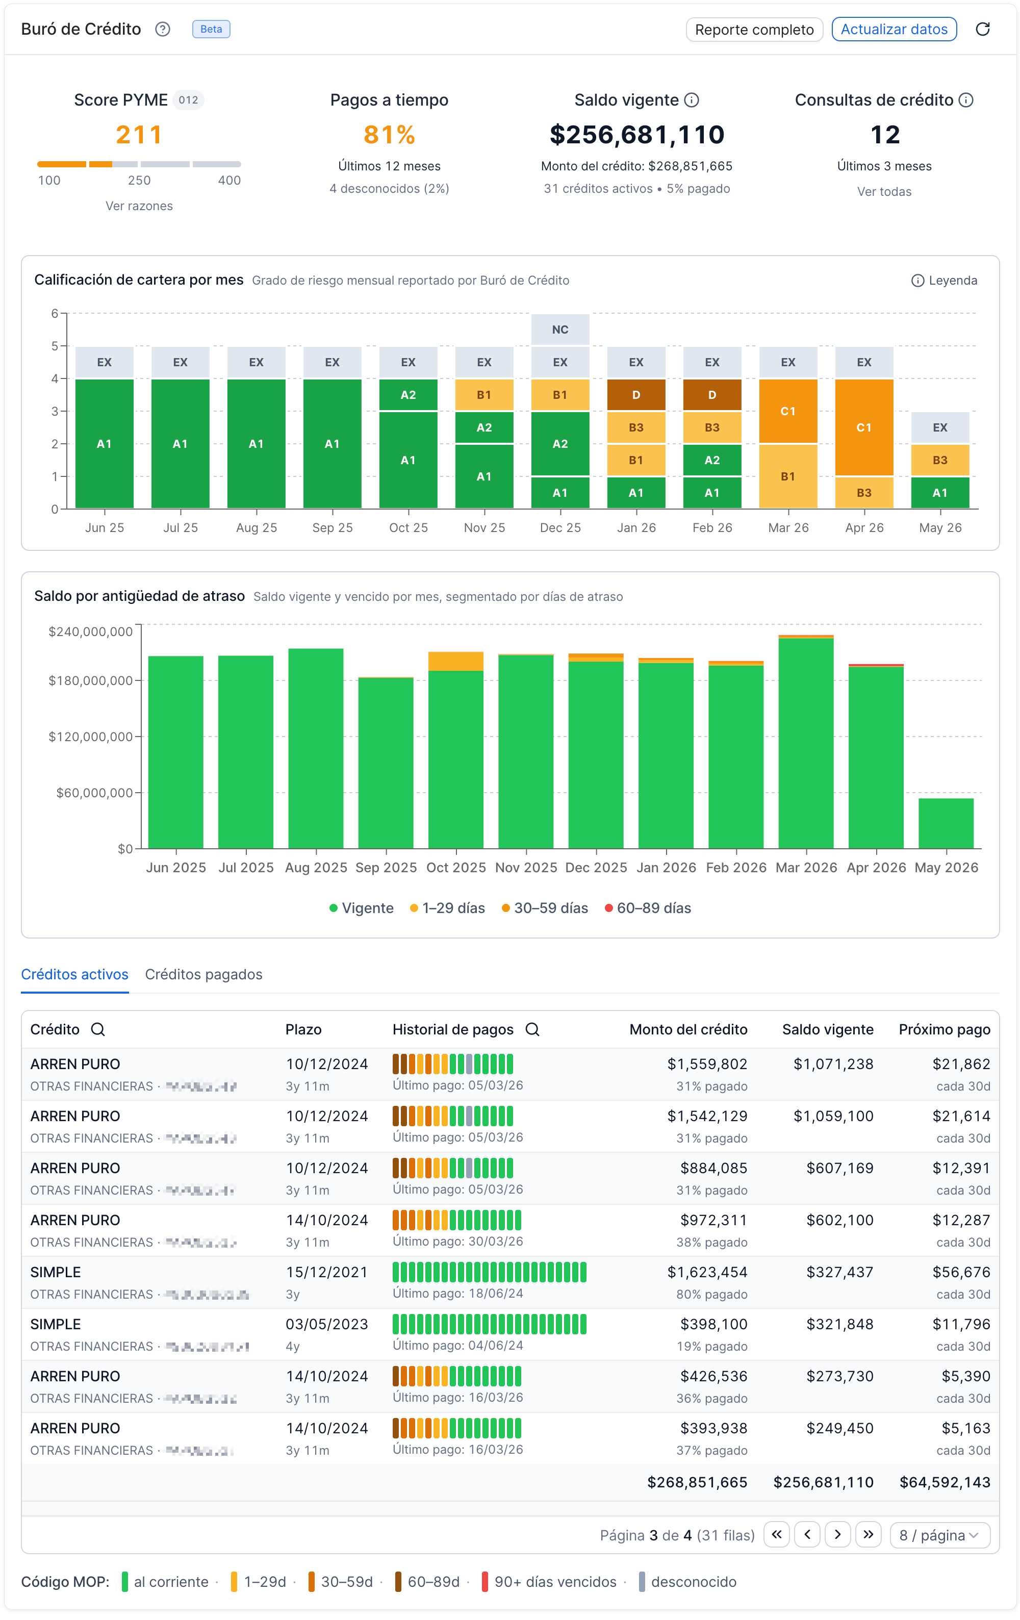1020x1620 pixels.
Task: Click the B3 segment in May 26 bar
Action: coord(939,460)
